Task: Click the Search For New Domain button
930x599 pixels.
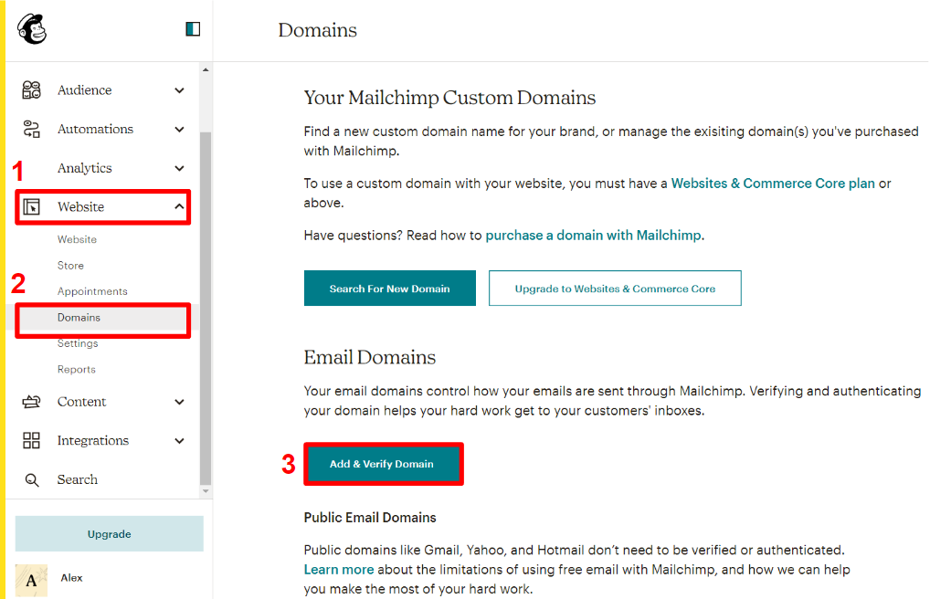Action: click(x=390, y=289)
